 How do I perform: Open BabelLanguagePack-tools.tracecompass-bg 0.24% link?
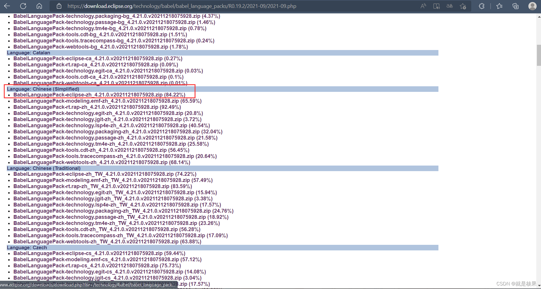pos(114,41)
